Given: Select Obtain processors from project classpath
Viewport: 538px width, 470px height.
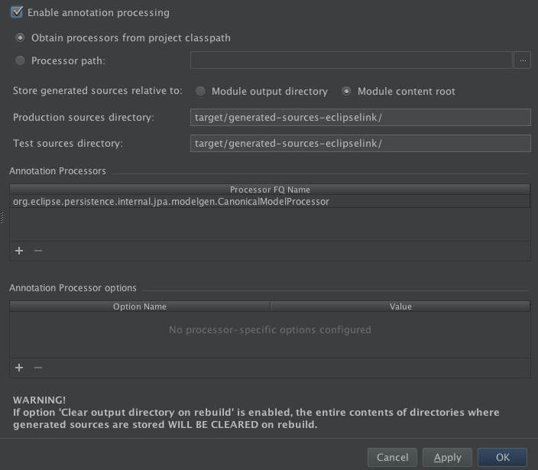Looking at the screenshot, I should click(20, 37).
